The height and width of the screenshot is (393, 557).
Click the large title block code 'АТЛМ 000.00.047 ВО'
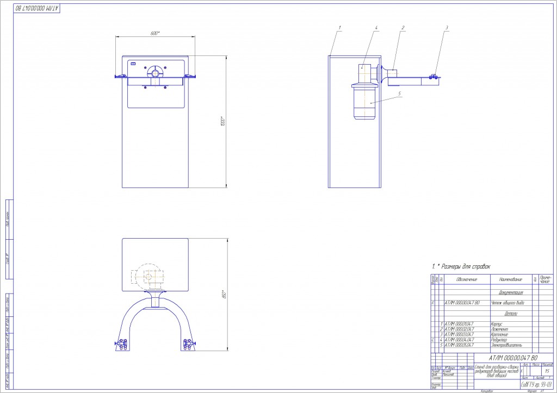[513, 358]
